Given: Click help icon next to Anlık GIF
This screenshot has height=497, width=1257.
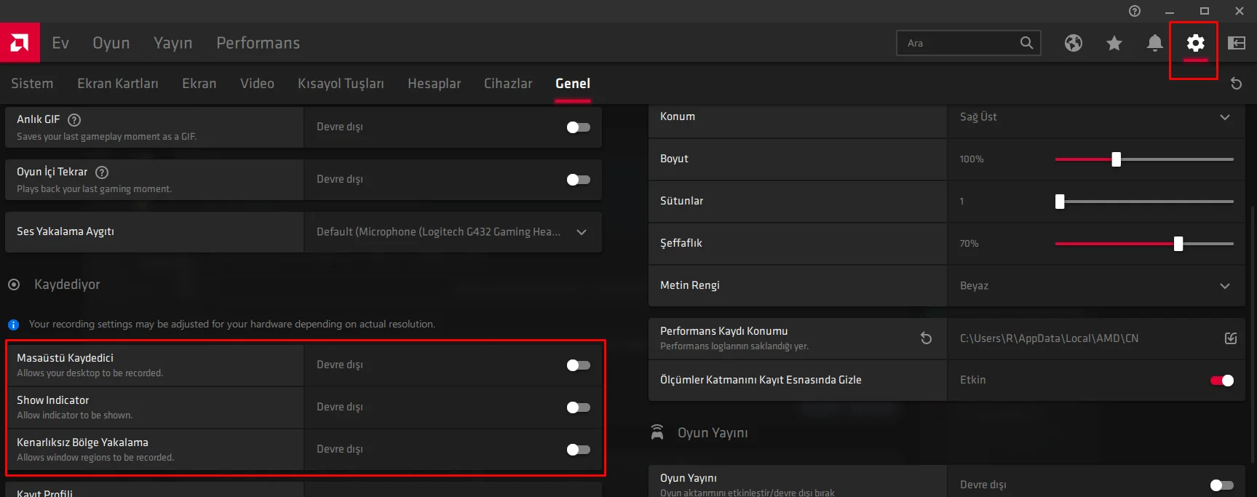Looking at the screenshot, I should (x=74, y=120).
